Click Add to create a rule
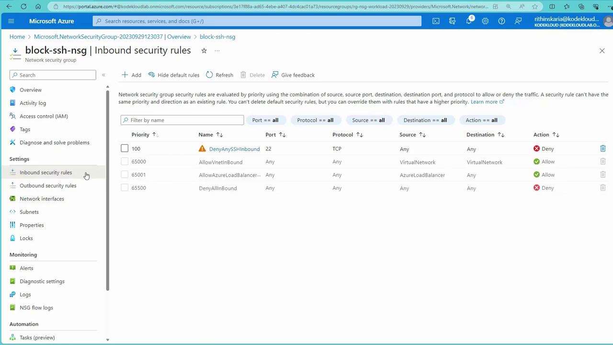The image size is (613, 345). click(x=131, y=75)
